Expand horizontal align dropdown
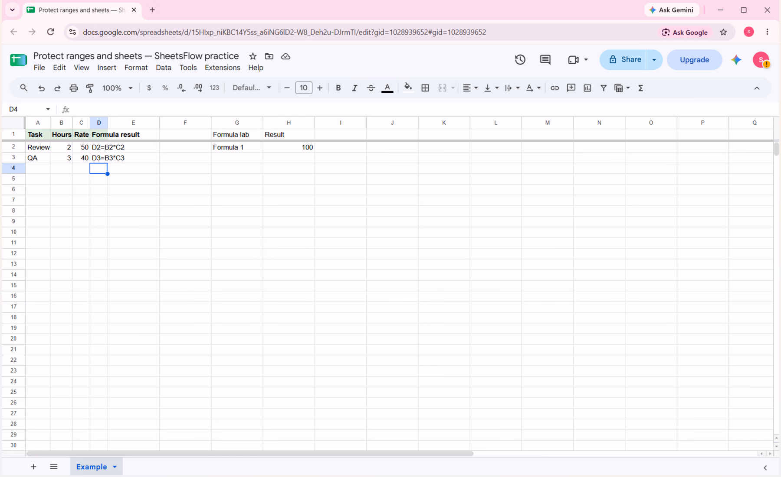This screenshot has width=781, height=477. (476, 88)
